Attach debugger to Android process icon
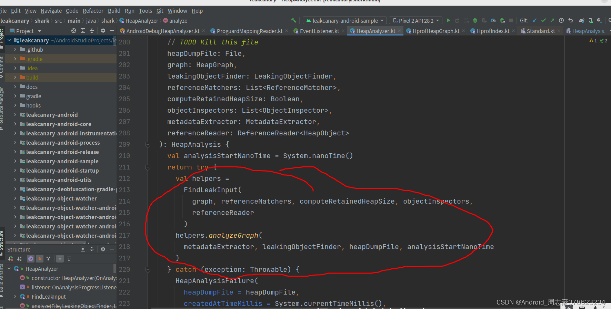 coord(502,21)
